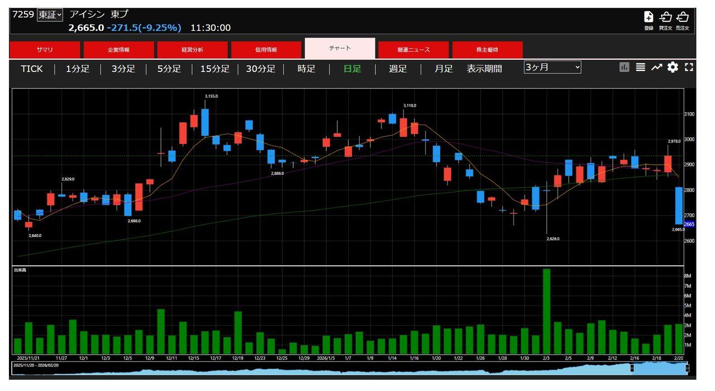Open the 東証 market dropdown
Image resolution: width=715 pixels, height=391 pixels.
(x=50, y=15)
